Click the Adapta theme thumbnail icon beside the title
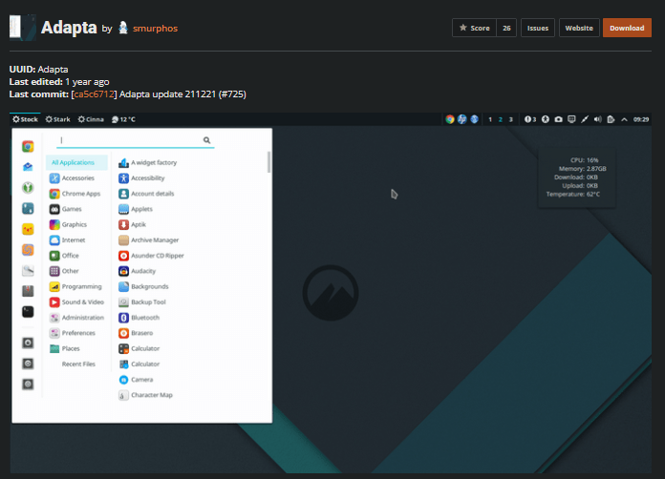 (23, 28)
